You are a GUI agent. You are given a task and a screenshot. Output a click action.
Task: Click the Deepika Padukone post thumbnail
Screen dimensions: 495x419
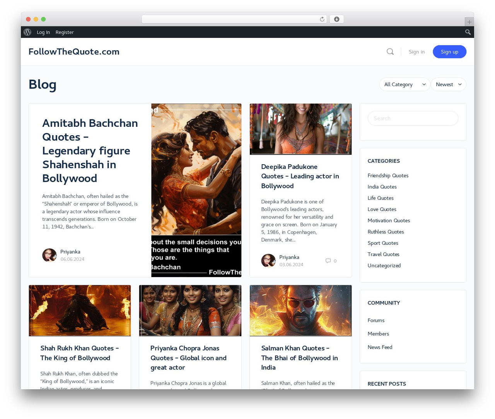[300, 129]
